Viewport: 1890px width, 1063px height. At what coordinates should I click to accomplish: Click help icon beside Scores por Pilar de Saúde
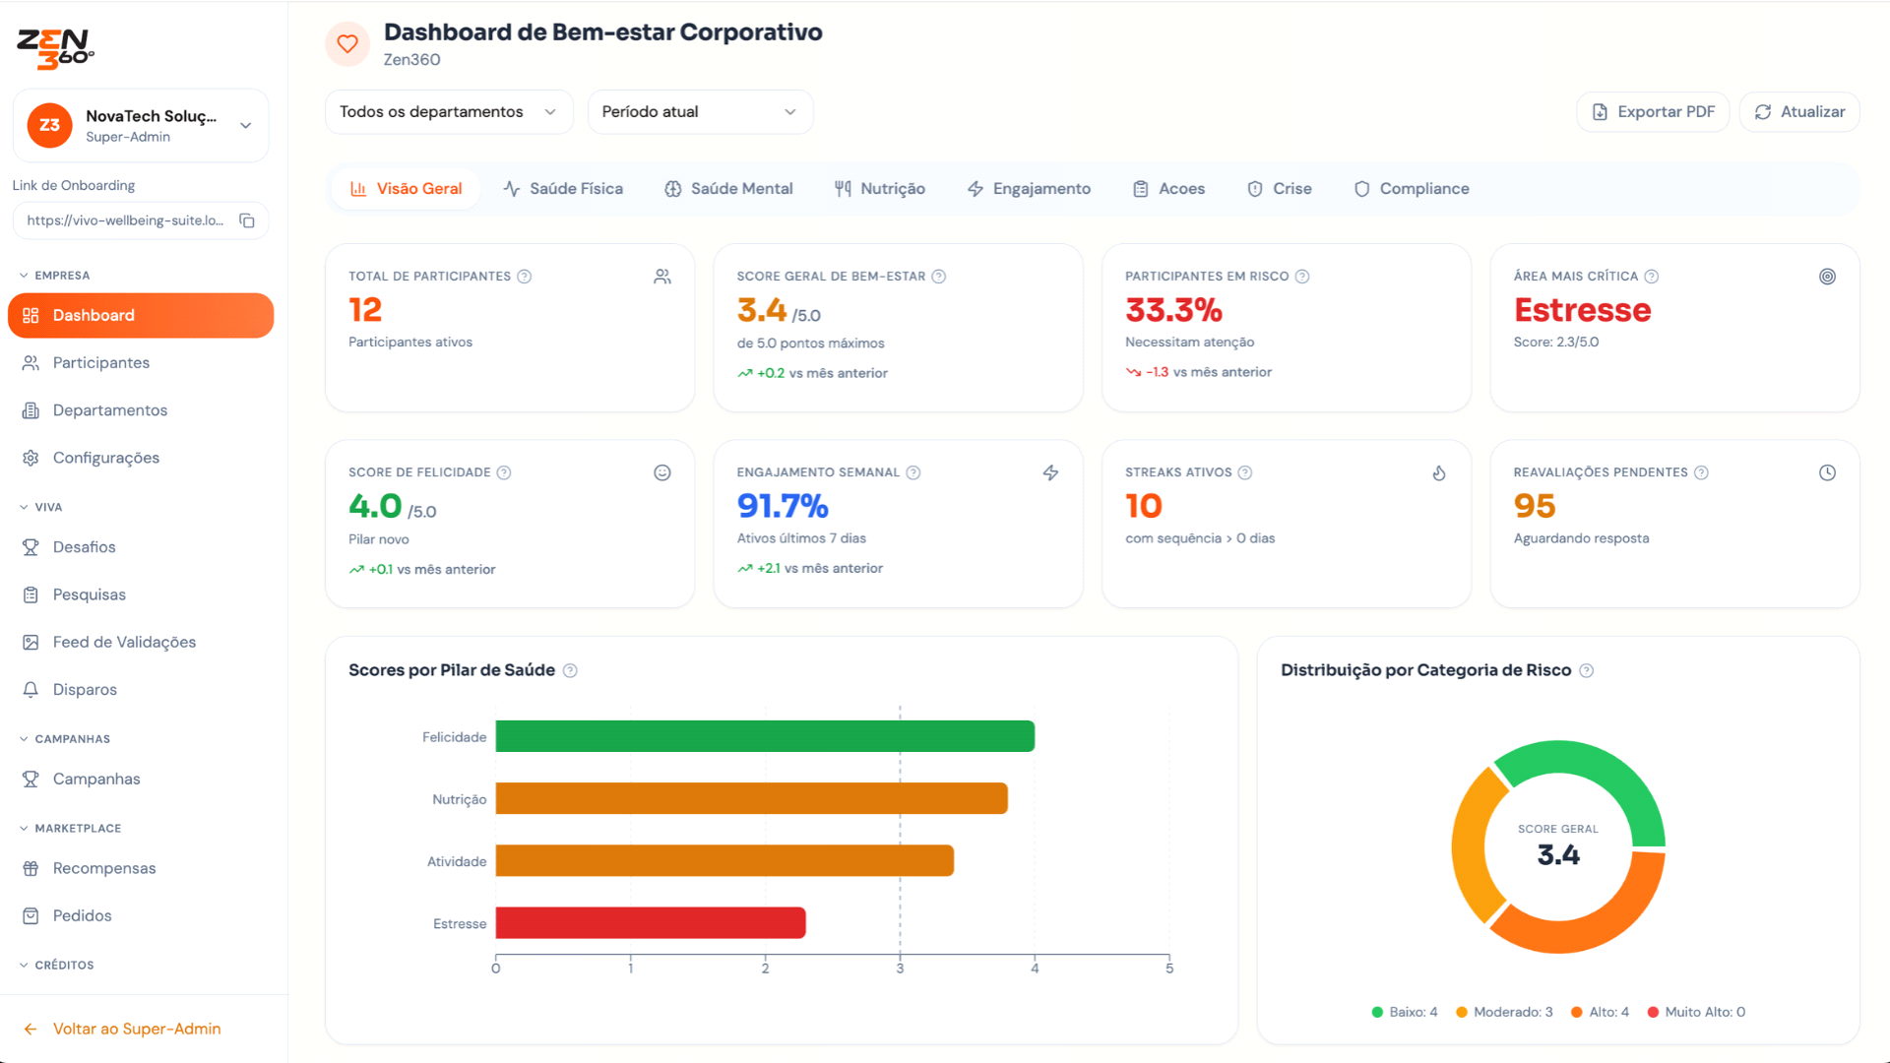point(570,670)
